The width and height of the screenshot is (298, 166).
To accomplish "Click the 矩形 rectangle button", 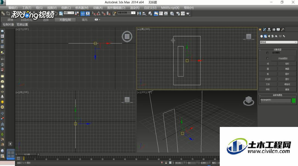I will tap(287, 63).
